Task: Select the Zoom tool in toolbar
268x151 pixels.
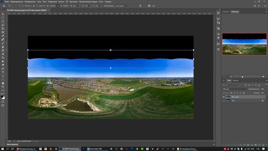Action: pyautogui.click(x=3, y=87)
